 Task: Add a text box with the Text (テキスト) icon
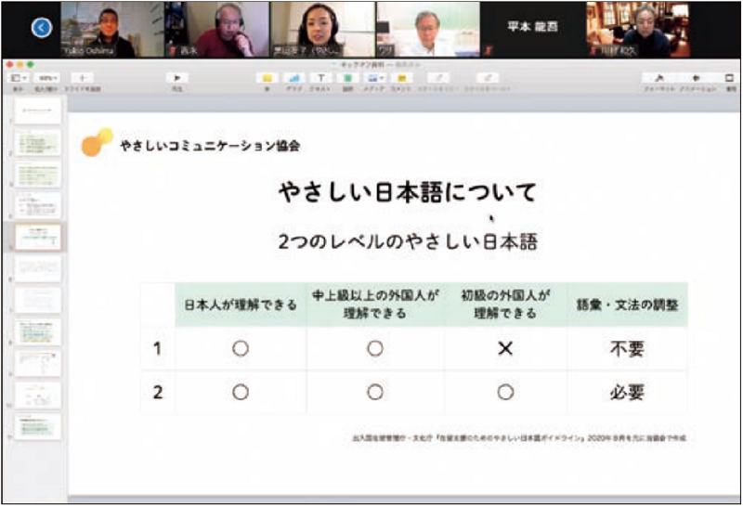tap(320, 78)
